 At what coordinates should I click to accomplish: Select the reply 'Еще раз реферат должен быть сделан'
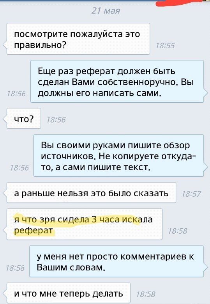(117, 82)
